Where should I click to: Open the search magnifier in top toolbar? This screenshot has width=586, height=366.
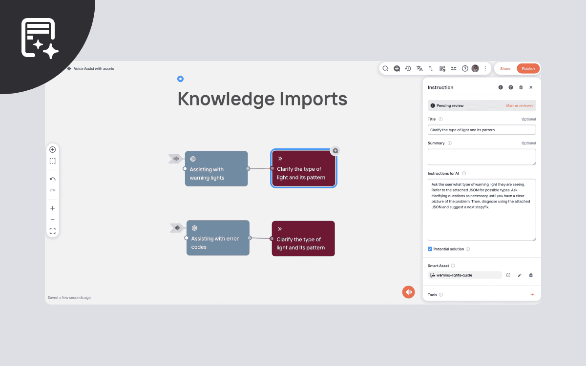[385, 69]
